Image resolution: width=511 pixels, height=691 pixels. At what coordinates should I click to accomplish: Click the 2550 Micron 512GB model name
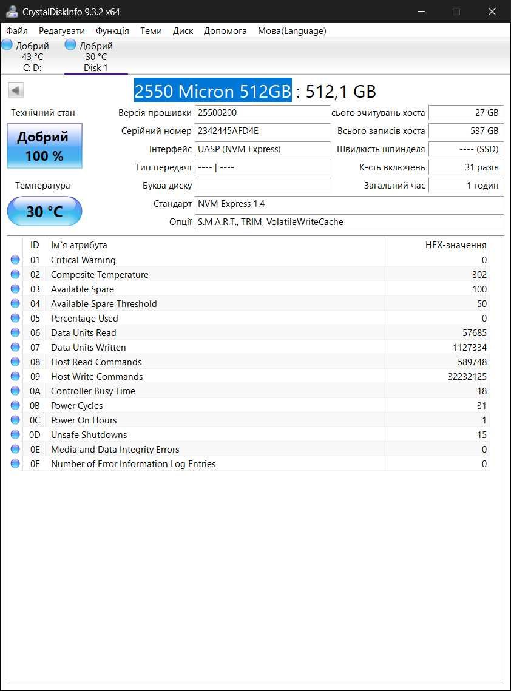coord(213,91)
